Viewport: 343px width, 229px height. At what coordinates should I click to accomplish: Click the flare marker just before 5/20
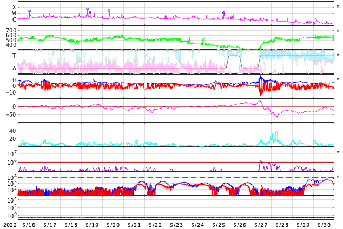(x=109, y=10)
